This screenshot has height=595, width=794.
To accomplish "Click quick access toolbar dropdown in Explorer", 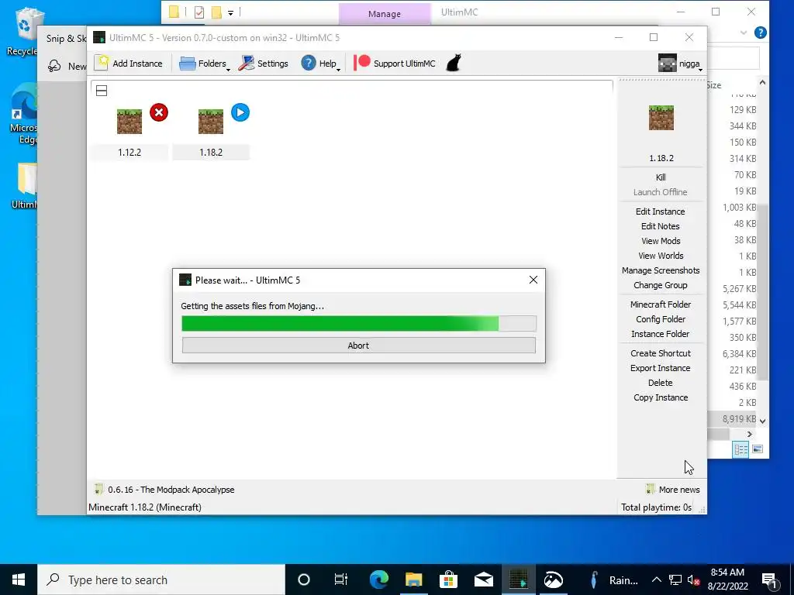I will tap(230, 12).
